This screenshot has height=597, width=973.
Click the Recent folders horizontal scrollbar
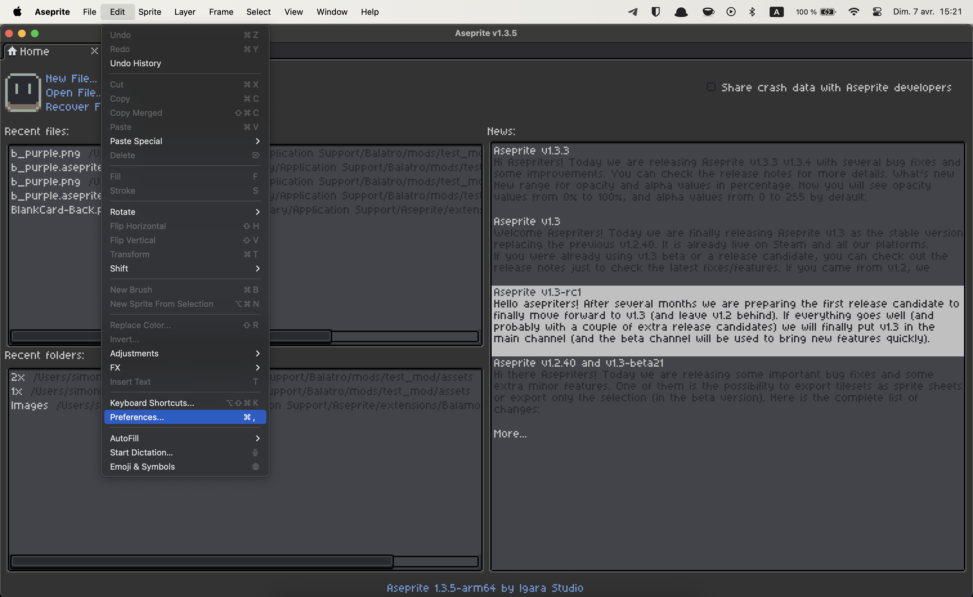[x=245, y=561]
